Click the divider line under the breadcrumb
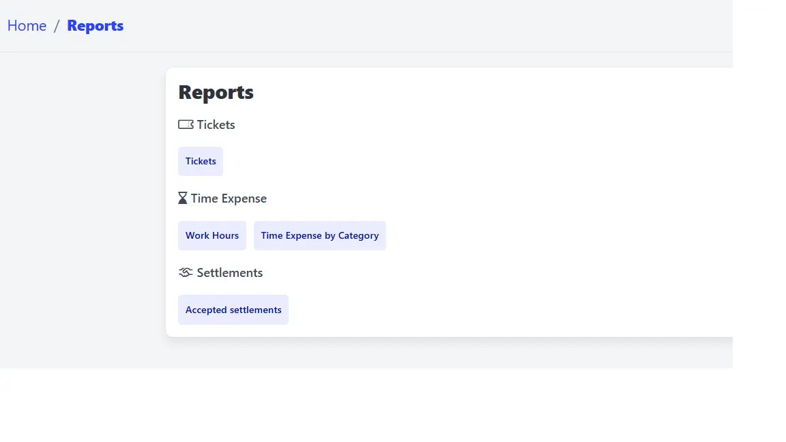Image resolution: width=786 pixels, height=442 pixels. [341, 52]
